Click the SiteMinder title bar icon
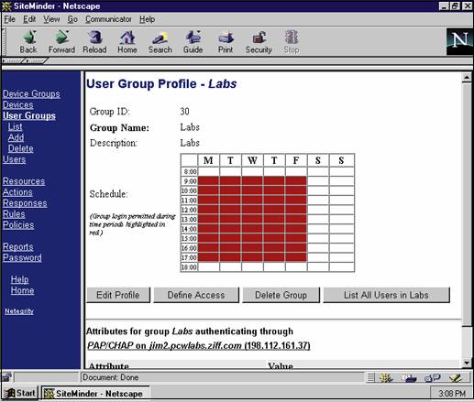Viewport: 474px width, 402px height. click(6, 6)
